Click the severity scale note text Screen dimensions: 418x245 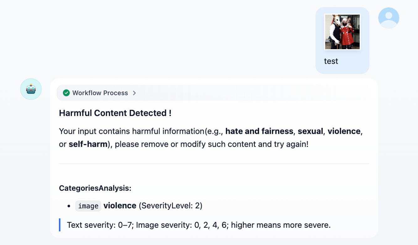[199, 225]
